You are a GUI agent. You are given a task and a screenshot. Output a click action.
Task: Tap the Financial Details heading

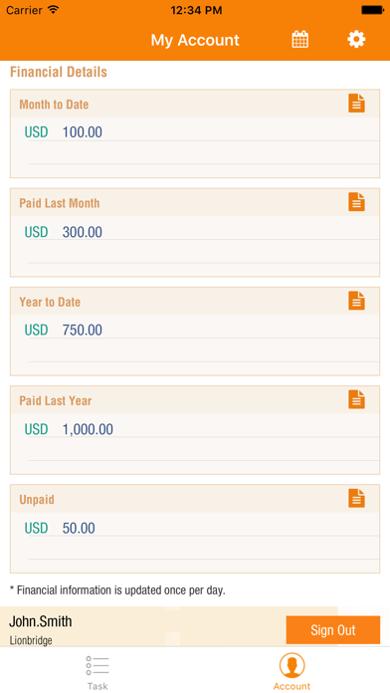pos(59,72)
